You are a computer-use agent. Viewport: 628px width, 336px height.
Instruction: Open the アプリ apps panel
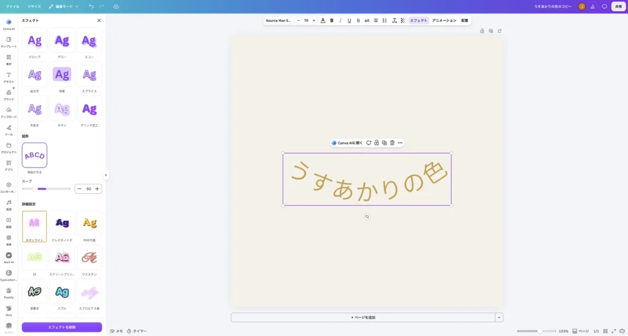9,165
